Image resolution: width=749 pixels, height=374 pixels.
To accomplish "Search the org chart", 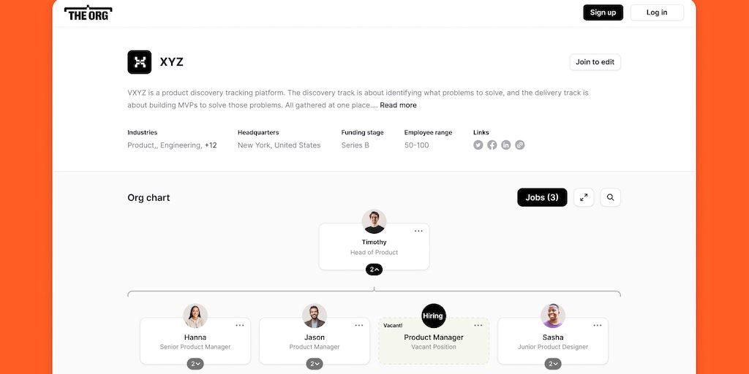I will pyautogui.click(x=611, y=197).
